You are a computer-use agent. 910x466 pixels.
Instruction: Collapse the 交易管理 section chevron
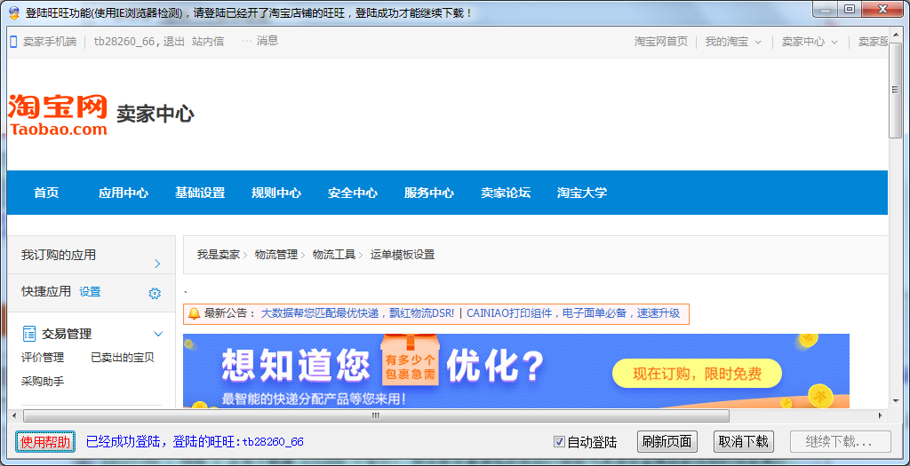pyautogui.click(x=159, y=334)
